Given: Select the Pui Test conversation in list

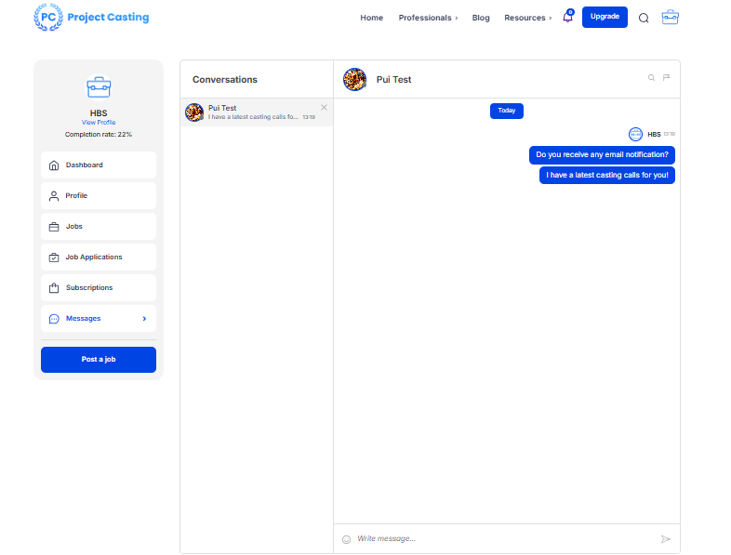Looking at the screenshot, I should coord(251,112).
